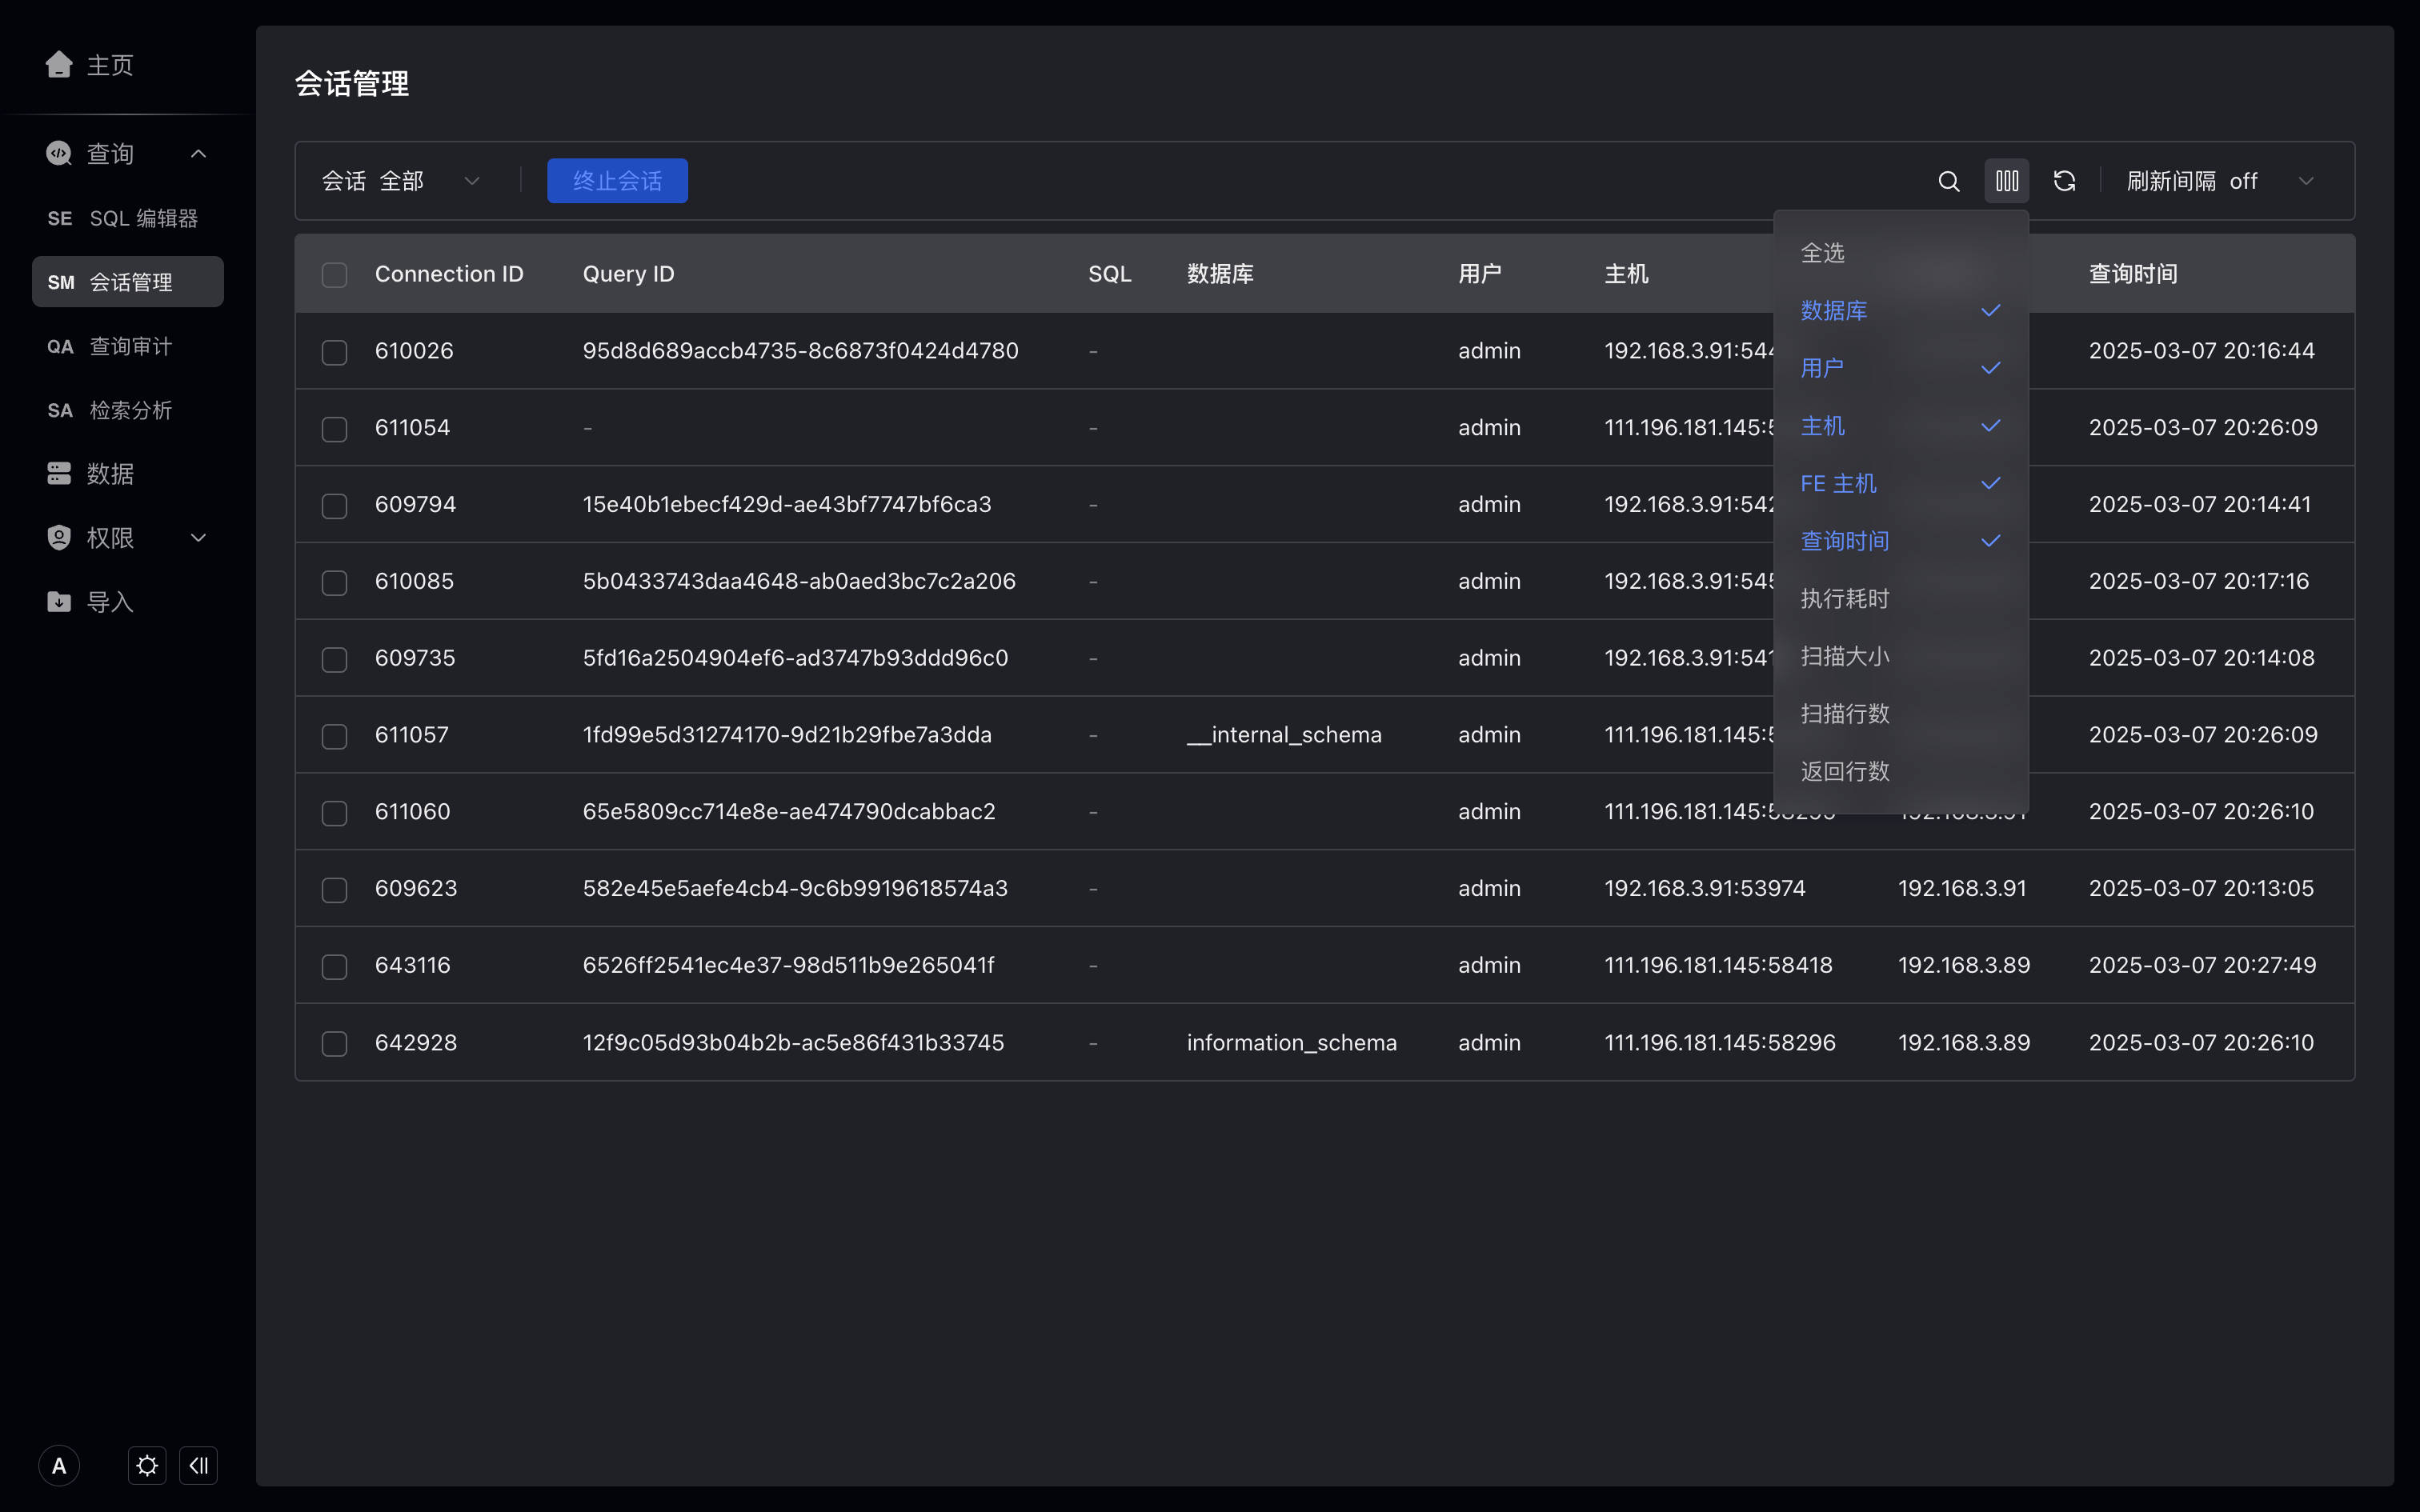Open the 会话 全部 filter dropdown
The height and width of the screenshot is (1512, 2420).
[x=402, y=181]
